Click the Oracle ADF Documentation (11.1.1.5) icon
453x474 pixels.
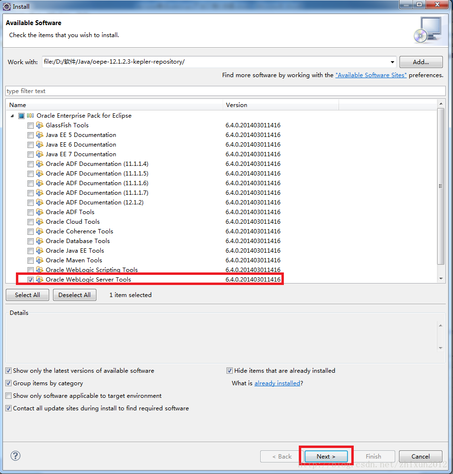pos(40,174)
